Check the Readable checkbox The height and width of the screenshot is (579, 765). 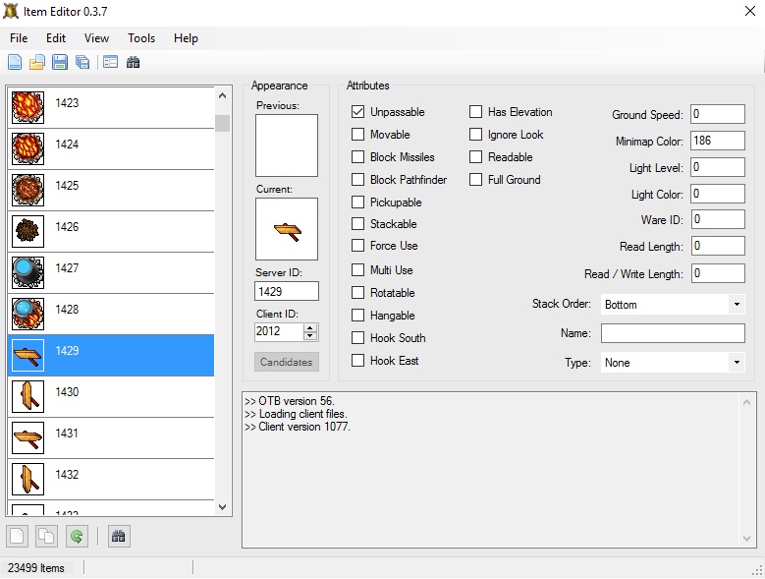point(475,156)
